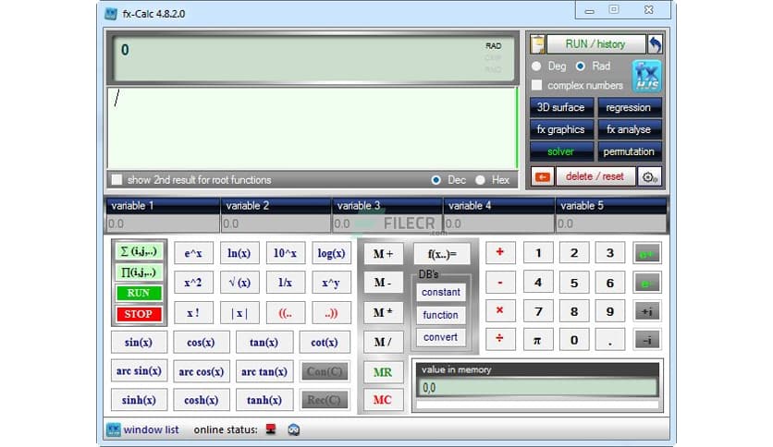Click the value in memory field
This screenshot has height=447, width=773.
point(537,388)
